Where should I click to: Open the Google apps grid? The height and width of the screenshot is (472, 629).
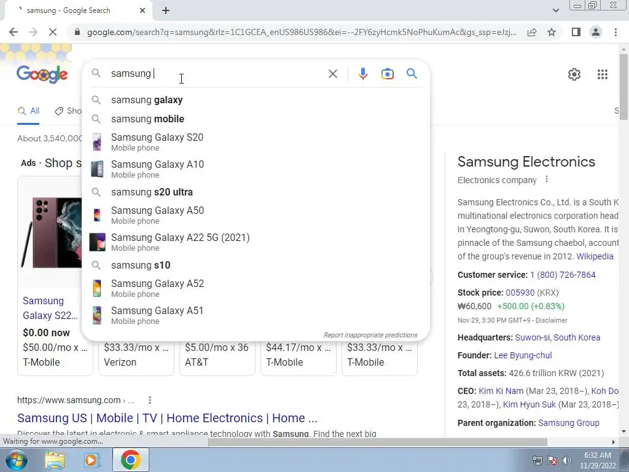603,74
